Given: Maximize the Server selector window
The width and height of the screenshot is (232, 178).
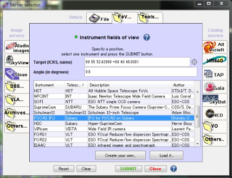Looking at the screenshot, I should click(209, 4).
